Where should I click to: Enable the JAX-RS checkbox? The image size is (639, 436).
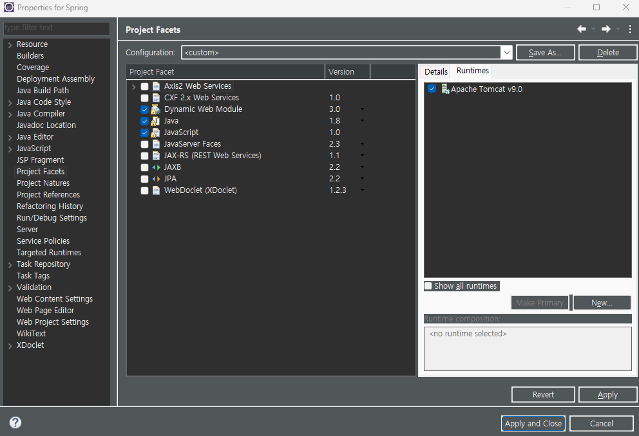(x=145, y=156)
